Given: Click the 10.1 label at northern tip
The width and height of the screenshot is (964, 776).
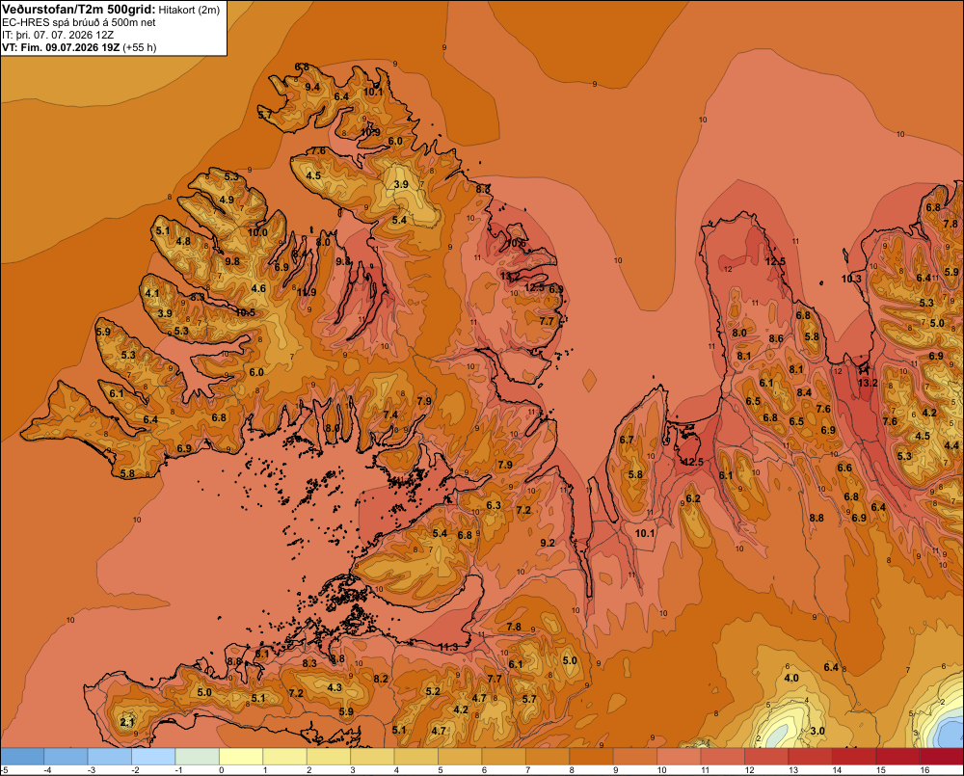Looking at the screenshot, I should pos(372,93).
